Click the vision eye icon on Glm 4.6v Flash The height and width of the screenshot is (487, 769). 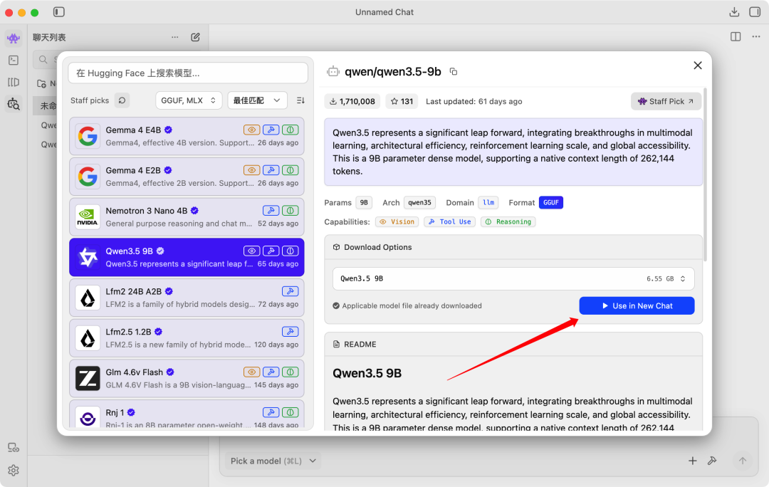coord(251,372)
